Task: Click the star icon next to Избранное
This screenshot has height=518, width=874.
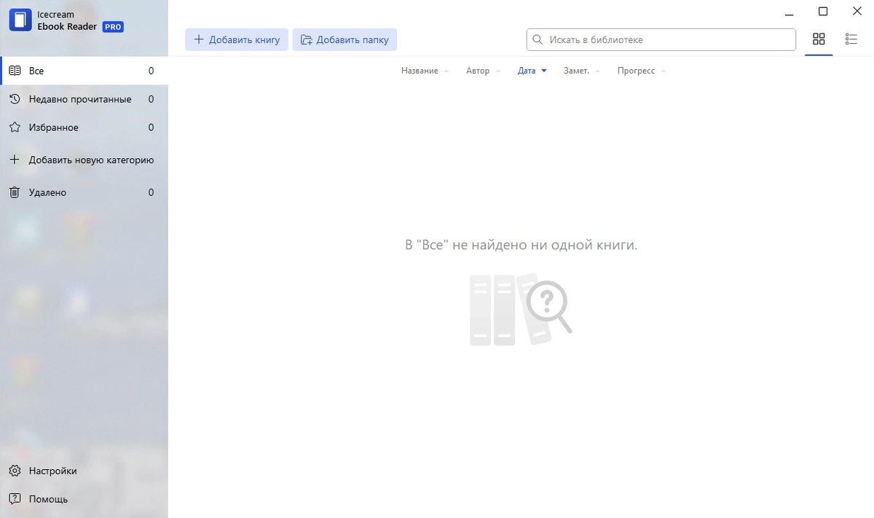Action: 15,127
